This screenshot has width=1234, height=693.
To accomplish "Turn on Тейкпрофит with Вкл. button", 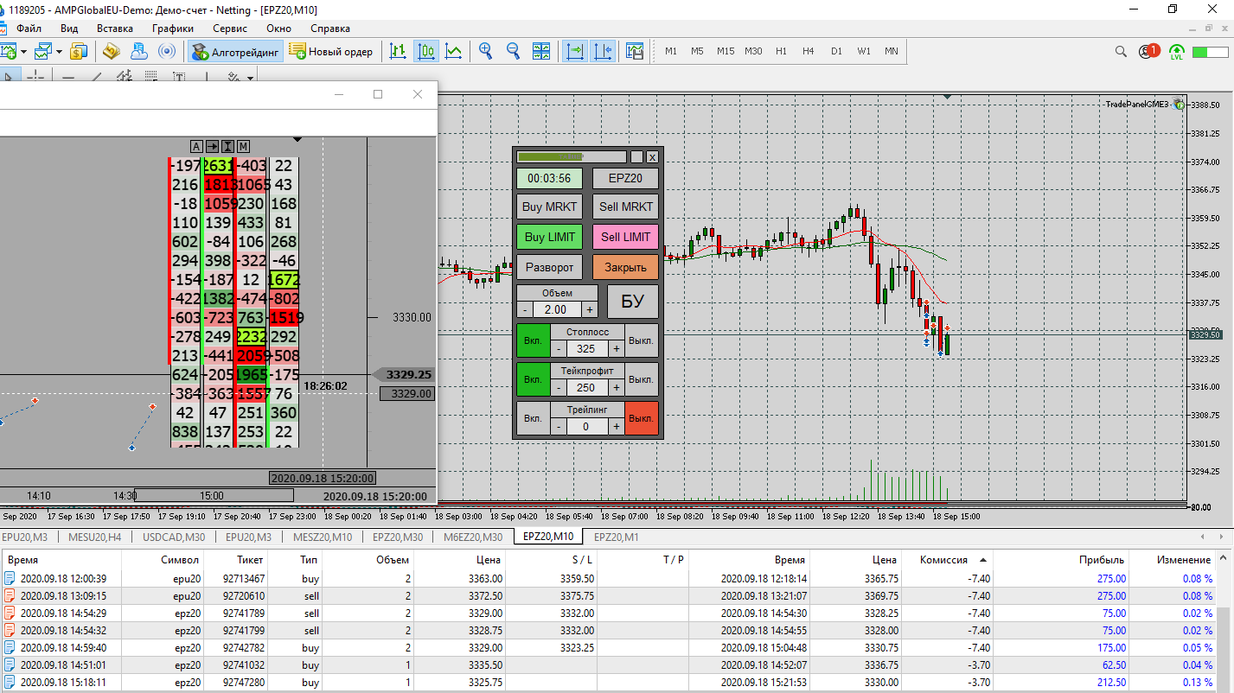I will click(533, 379).
